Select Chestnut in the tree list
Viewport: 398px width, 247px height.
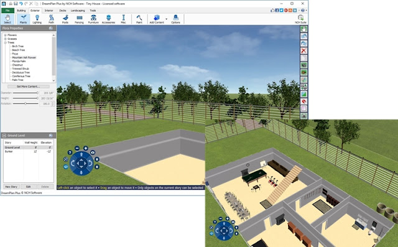point(17,65)
